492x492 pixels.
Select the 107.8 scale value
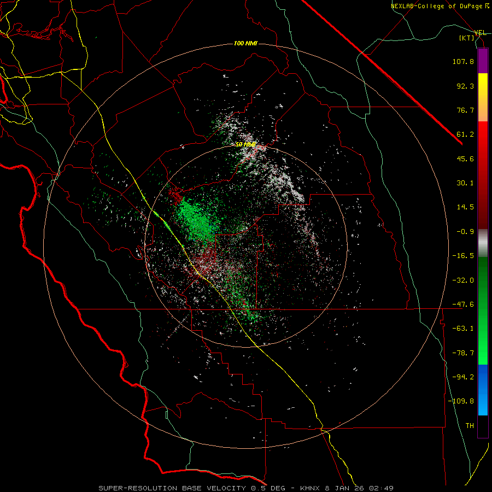pyautogui.click(x=463, y=61)
